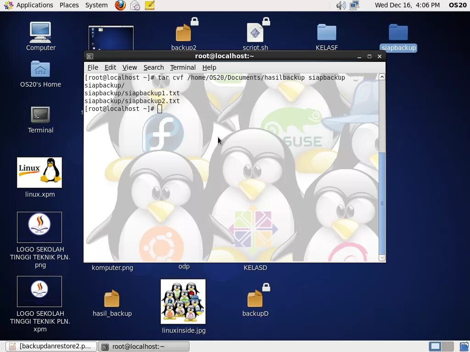Viewport: 470px width, 352px height.
Task: Click the terminal vertical scrollbar thumb
Action: pyautogui.click(x=382, y=203)
